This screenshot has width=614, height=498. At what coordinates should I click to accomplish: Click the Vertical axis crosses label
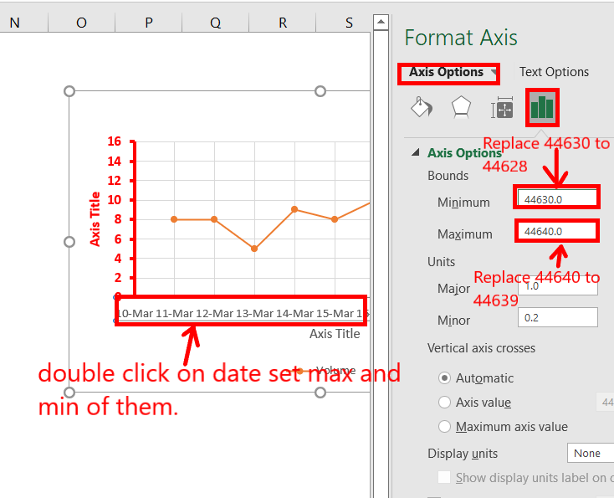(481, 348)
